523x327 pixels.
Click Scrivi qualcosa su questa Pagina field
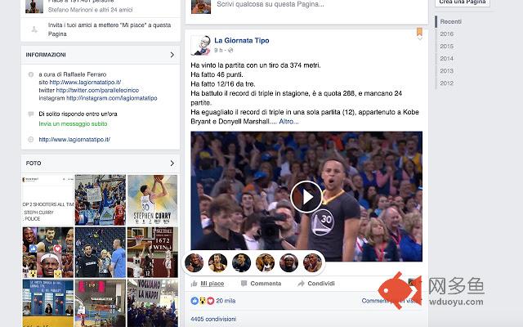pos(270,4)
